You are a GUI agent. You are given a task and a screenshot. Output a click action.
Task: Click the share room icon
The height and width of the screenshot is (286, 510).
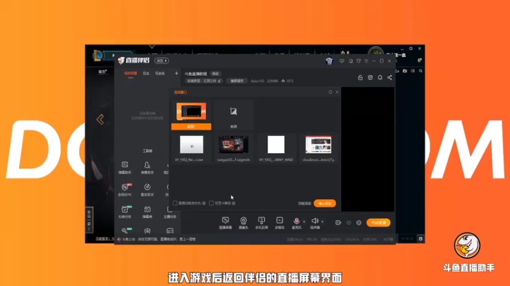click(x=390, y=78)
